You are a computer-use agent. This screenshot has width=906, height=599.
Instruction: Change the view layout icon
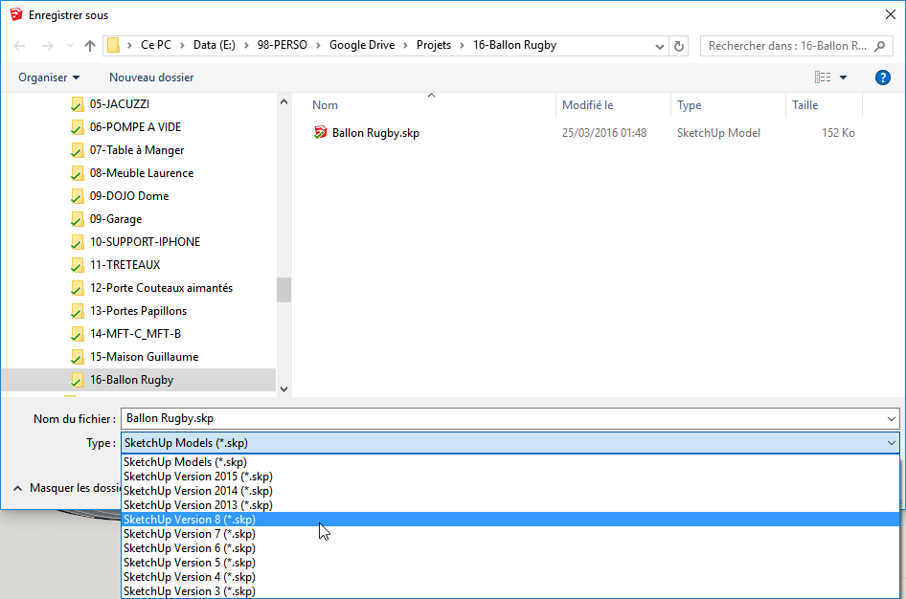pyautogui.click(x=823, y=78)
